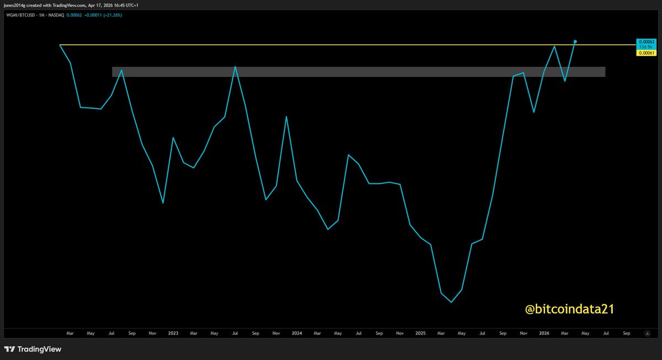
Task: Click the jones2014g username in header
Action: pos(14,5)
